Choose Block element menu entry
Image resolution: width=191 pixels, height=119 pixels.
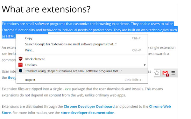[x=82, y=59]
